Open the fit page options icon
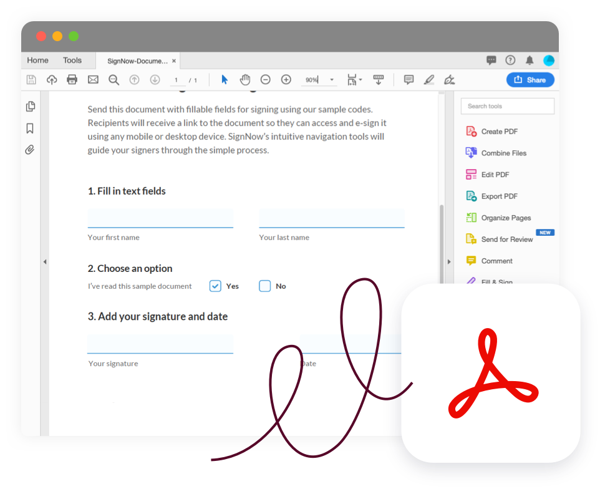This screenshot has height=489, width=600. [354, 80]
